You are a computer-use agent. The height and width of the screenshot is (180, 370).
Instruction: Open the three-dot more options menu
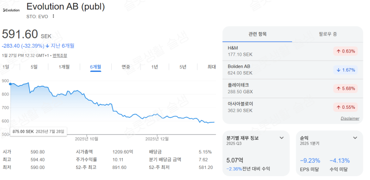[54, 16]
